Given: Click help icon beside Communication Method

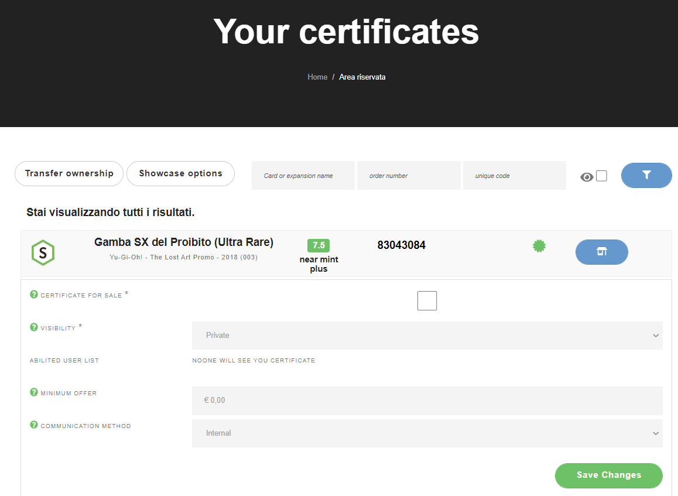Looking at the screenshot, I should [x=34, y=425].
